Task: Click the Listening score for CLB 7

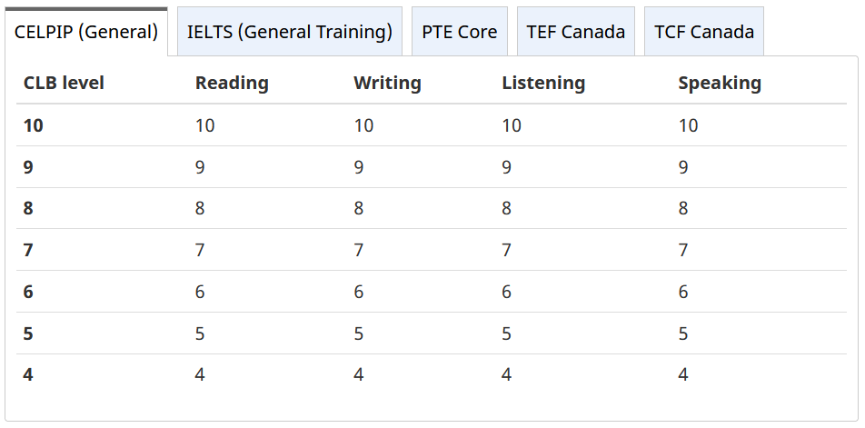Action: (506, 250)
